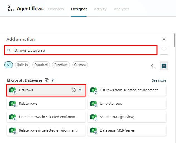Choose Relate rows in selected environment

tap(46, 130)
